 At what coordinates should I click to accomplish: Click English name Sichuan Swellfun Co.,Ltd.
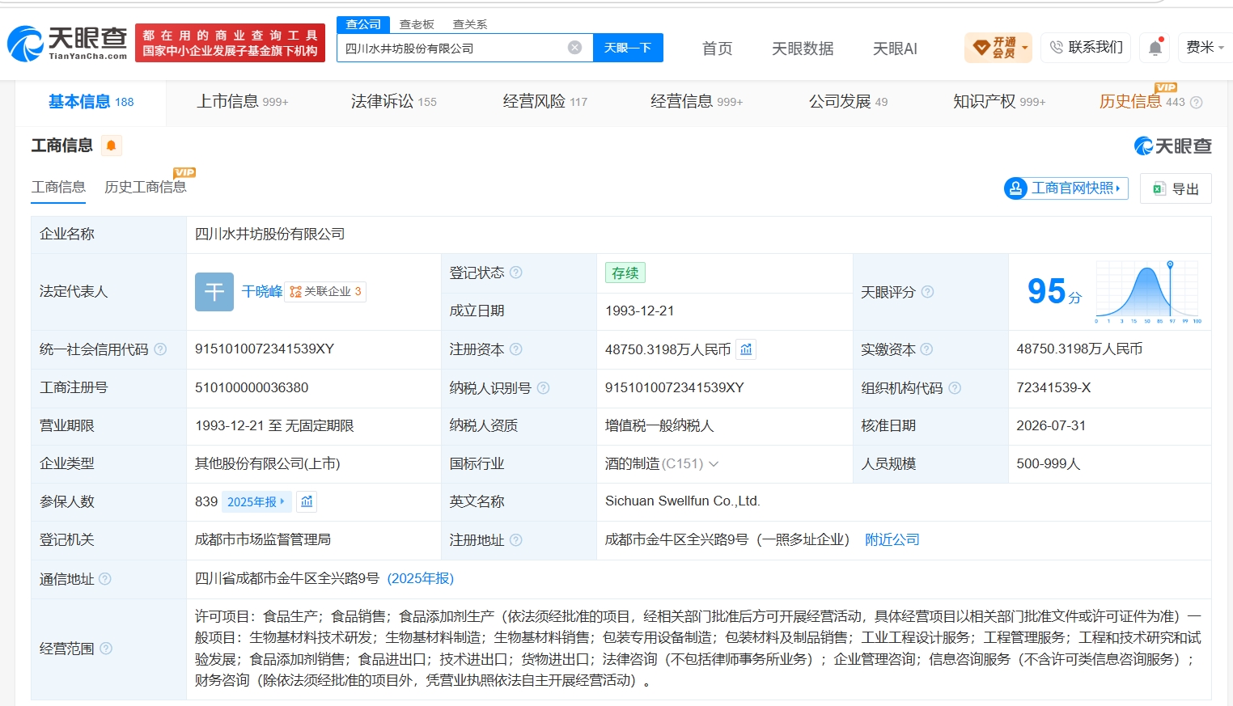[683, 501]
